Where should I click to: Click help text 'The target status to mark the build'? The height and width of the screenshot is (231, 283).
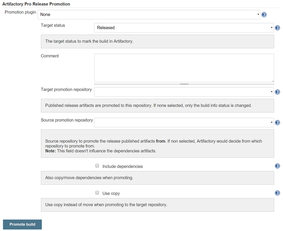[x=89, y=41]
